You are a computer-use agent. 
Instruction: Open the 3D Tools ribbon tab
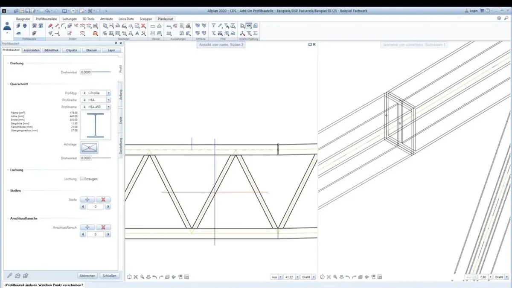tap(88, 19)
